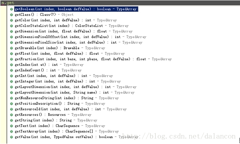Choose getLayoutDimension with int defValue
This screenshot has width=240, height=144.
point(76,87)
